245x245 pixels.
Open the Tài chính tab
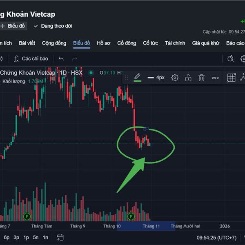pyautogui.click(x=175, y=43)
